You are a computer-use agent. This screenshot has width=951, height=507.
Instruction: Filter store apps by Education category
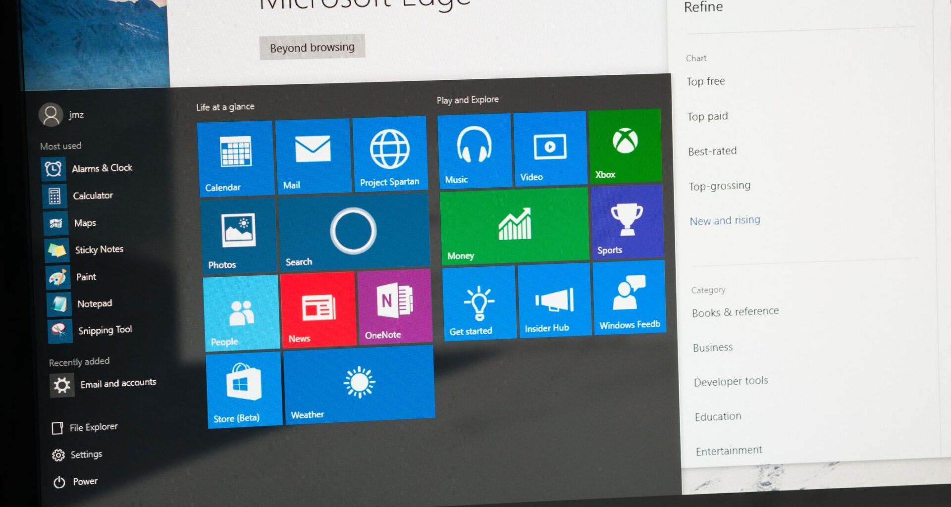tap(718, 416)
